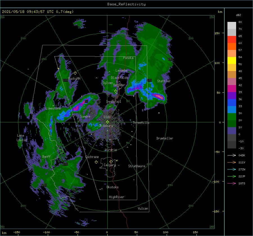Viewport: 253px width, 236px height.
Task: Click the Cochrane city label
Action: (92, 157)
